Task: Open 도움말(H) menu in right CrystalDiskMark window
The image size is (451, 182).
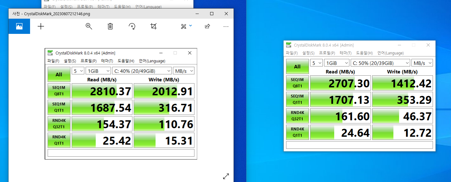Action: 364,53
